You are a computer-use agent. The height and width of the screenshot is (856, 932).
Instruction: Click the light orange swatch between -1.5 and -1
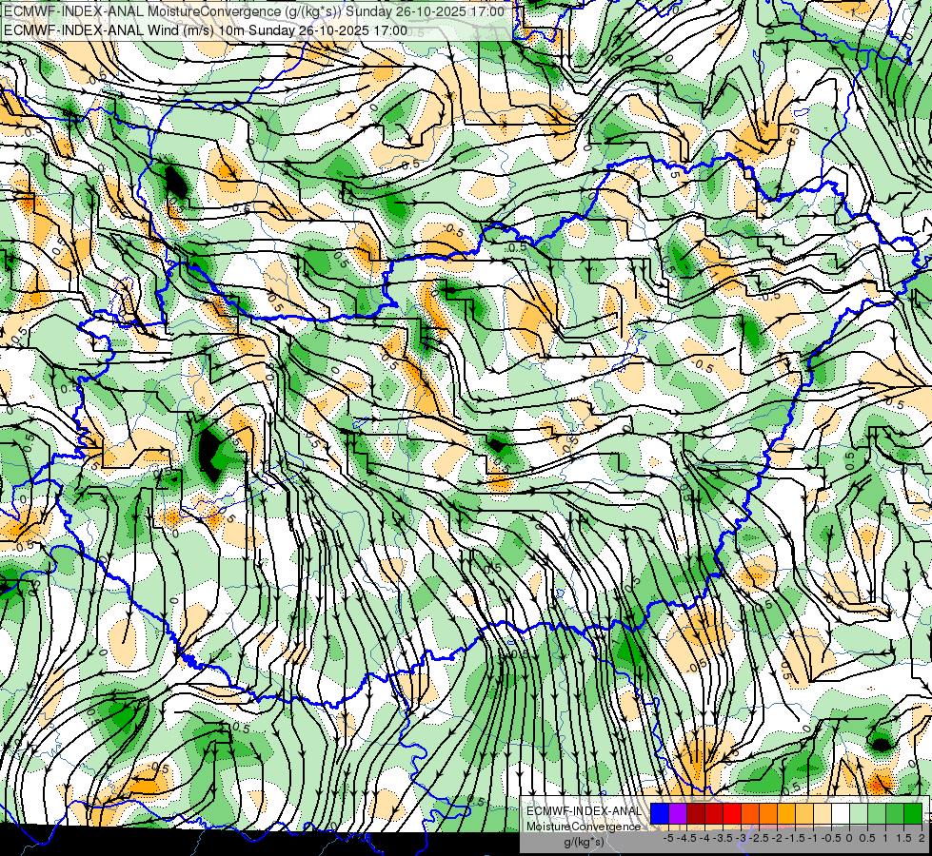click(804, 814)
